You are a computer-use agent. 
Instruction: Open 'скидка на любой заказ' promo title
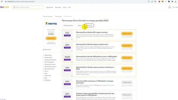click(92, 44)
